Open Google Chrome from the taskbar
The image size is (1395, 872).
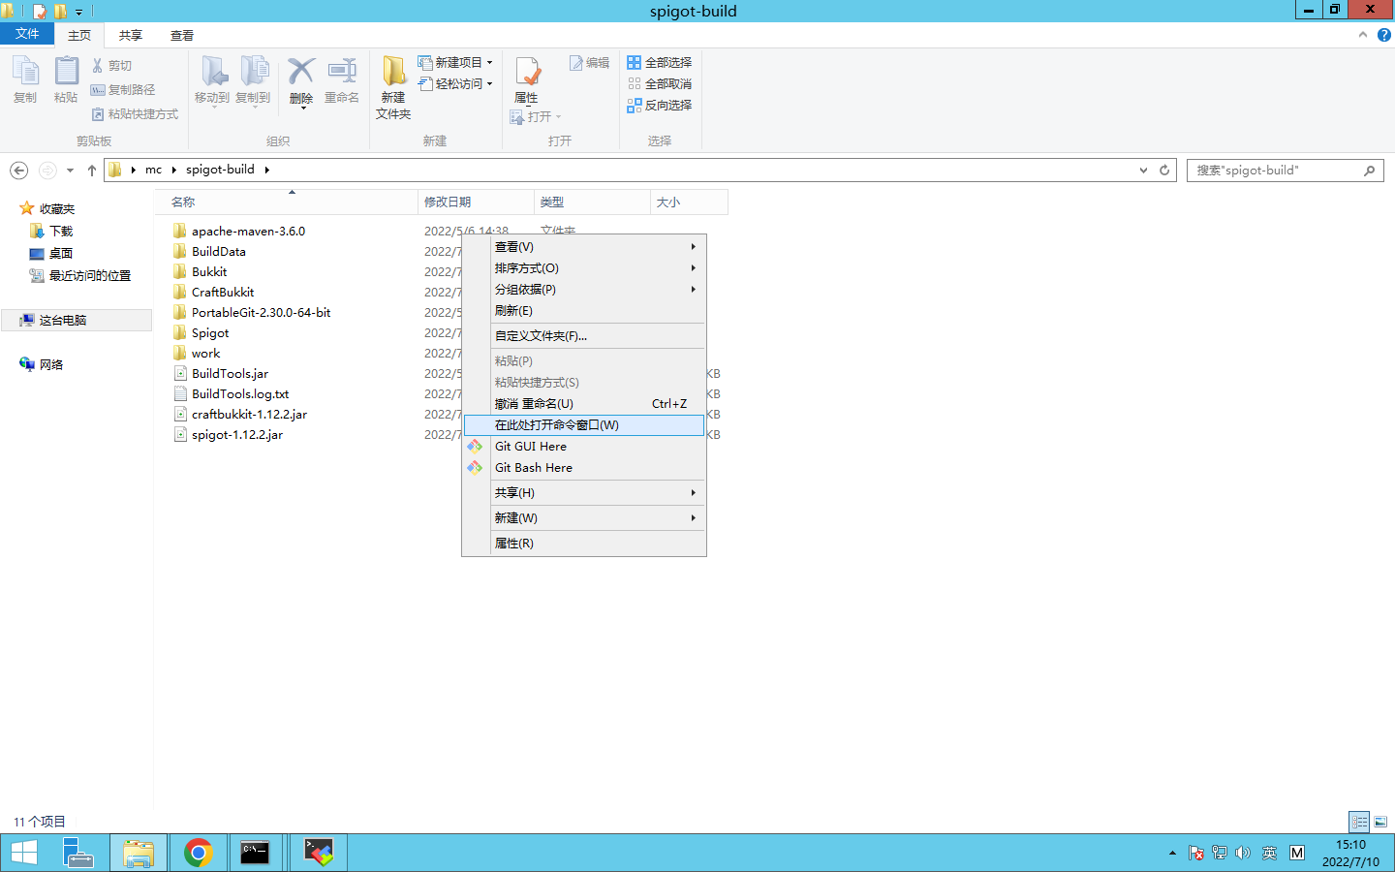click(x=199, y=853)
